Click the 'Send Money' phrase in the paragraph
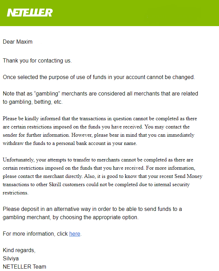 coord(188,176)
